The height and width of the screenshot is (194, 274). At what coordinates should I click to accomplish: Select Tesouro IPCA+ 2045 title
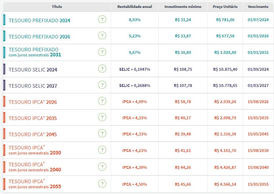[x=33, y=134]
